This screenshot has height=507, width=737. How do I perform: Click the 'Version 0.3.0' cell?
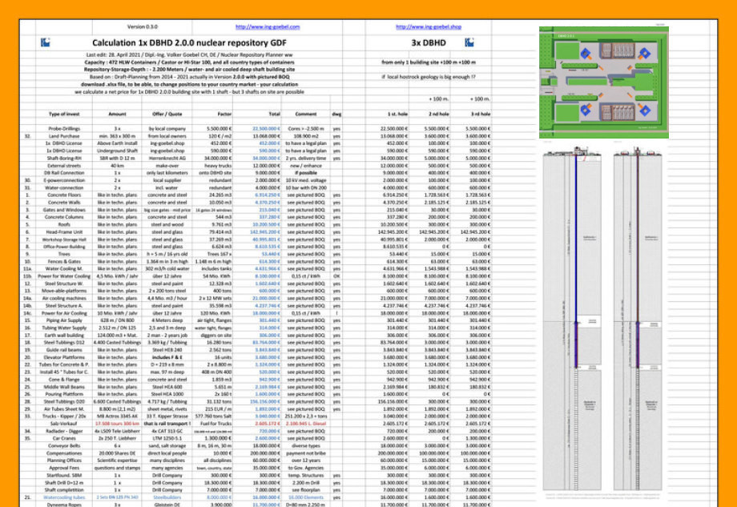point(142,26)
